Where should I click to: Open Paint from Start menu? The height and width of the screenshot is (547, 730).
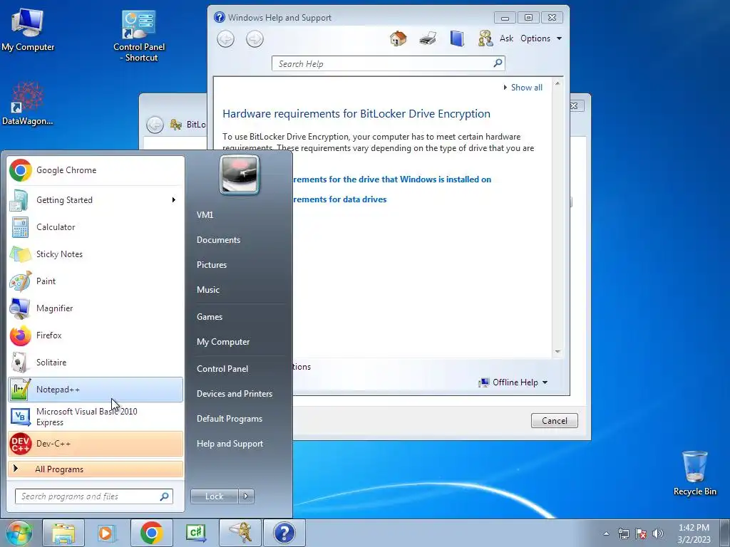click(x=96, y=281)
